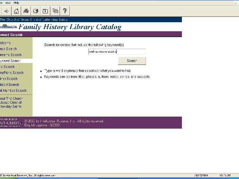The image size is (239, 179).
Task: Click the Church of Jesus Christ footer logo
Action: pos(11,123)
